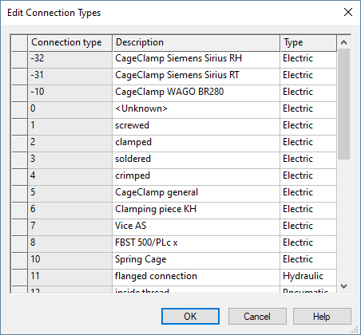Click the Type column header

tap(308, 43)
